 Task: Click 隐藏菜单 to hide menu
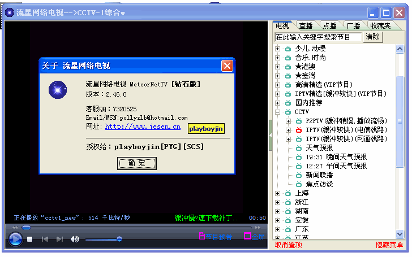[x=389, y=245]
